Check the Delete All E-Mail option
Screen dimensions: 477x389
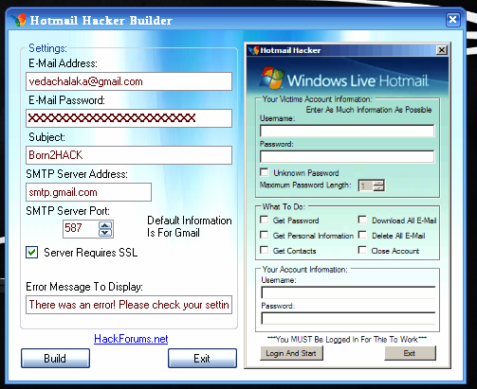(362, 235)
